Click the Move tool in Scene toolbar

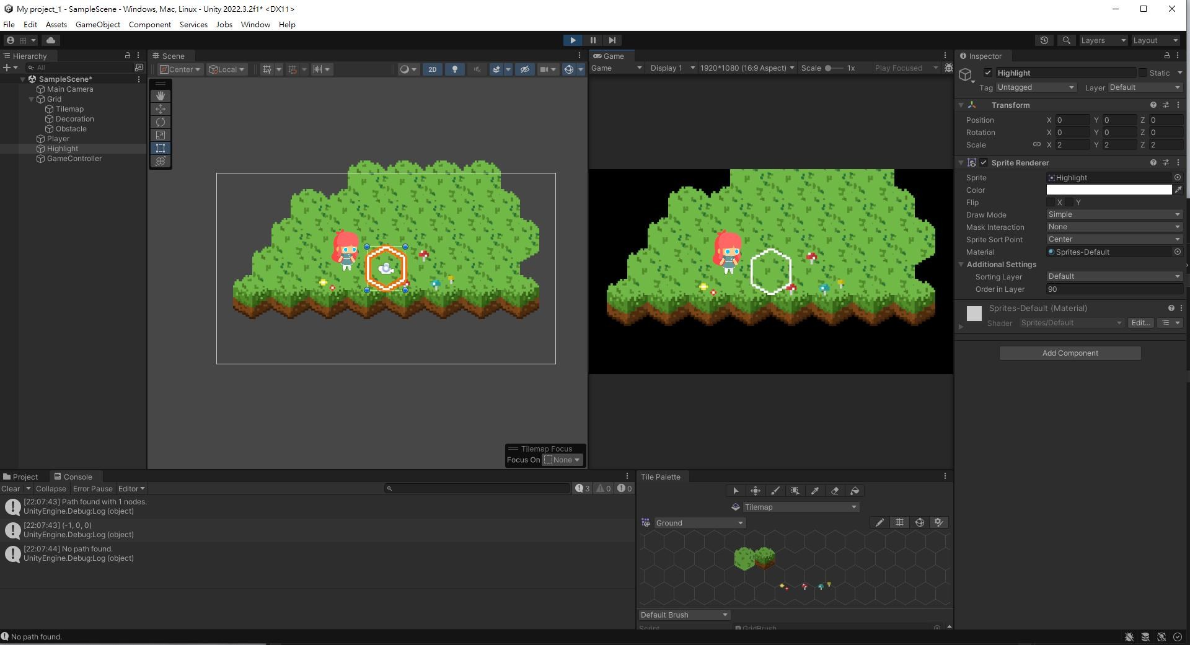pyautogui.click(x=161, y=109)
